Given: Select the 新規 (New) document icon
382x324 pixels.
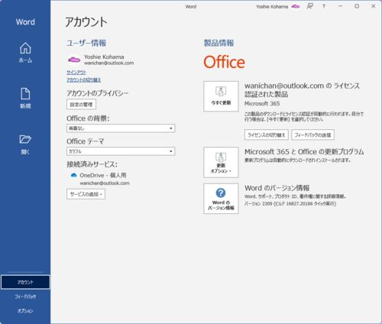Looking at the screenshot, I should (25, 94).
